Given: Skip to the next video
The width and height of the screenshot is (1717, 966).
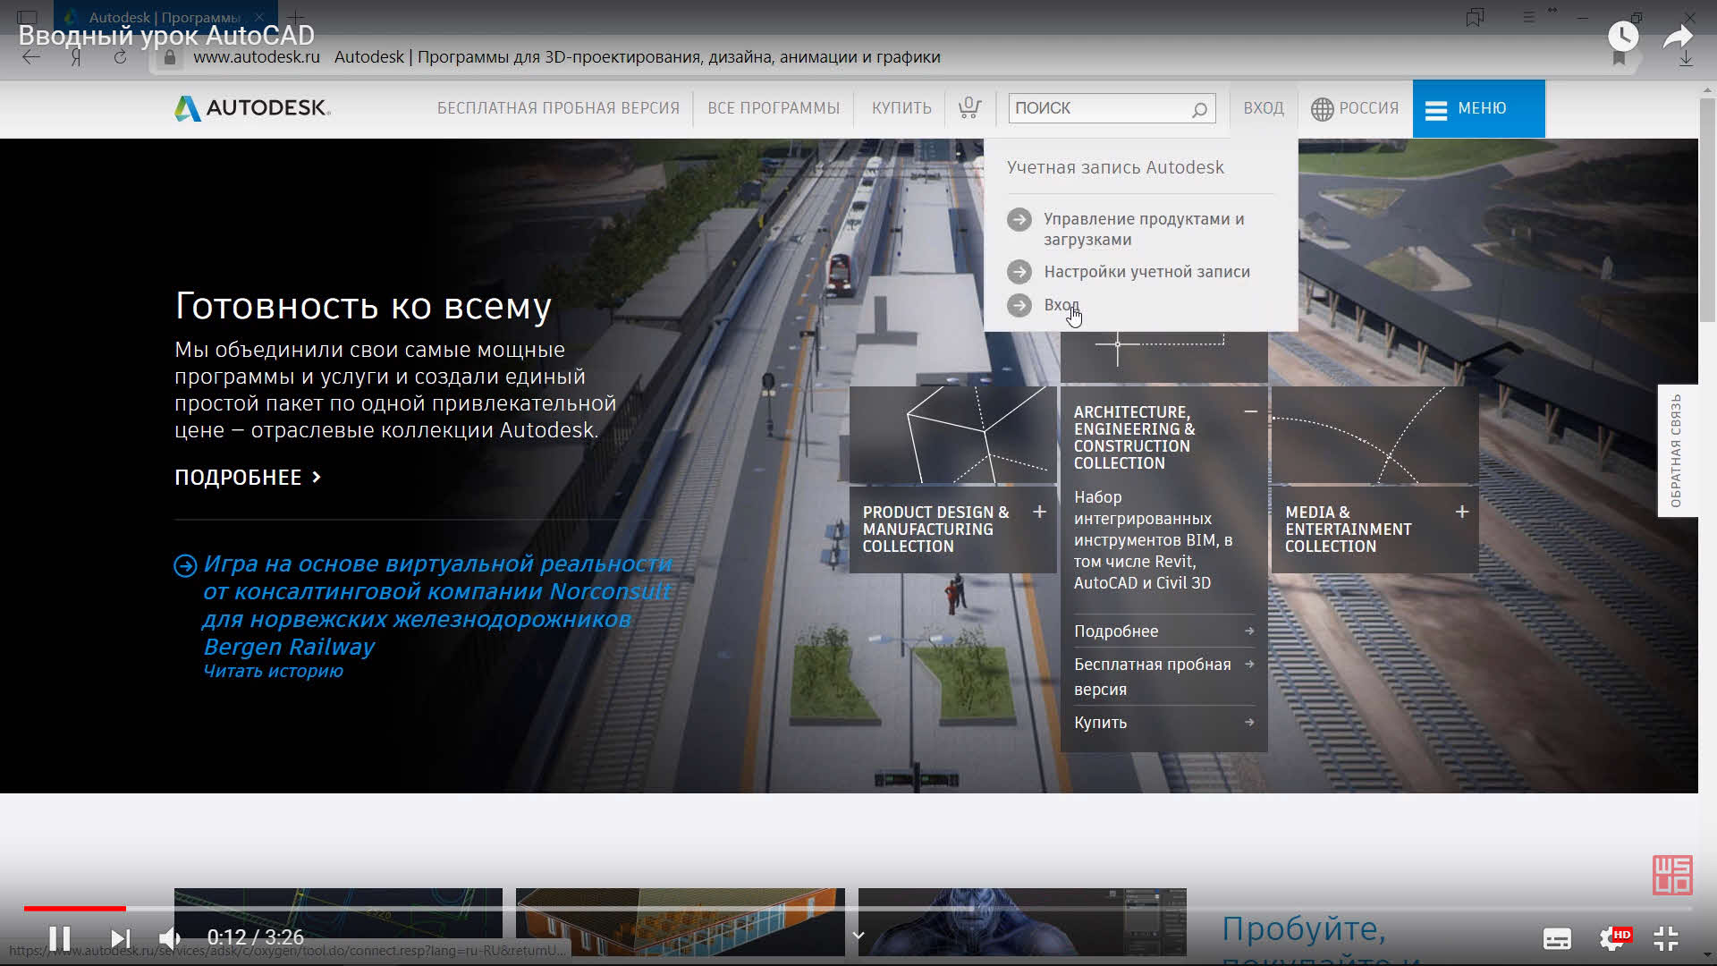Looking at the screenshot, I should point(121,938).
